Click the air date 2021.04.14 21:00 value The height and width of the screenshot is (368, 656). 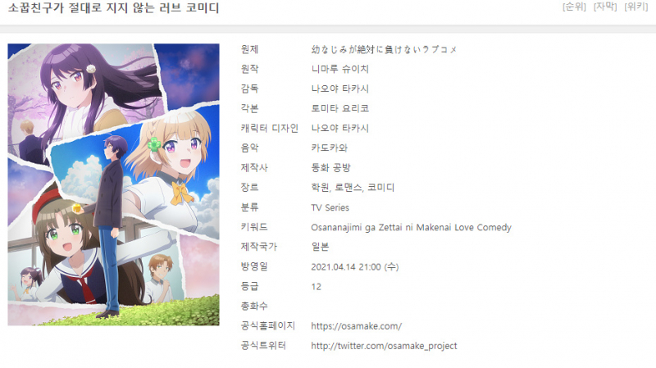pos(355,267)
